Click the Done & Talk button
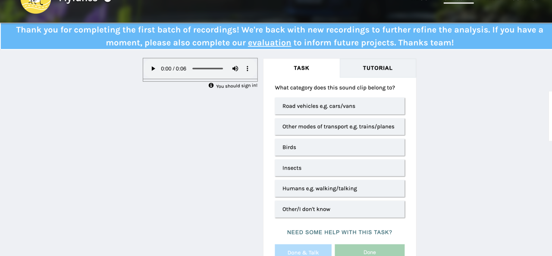Viewport: 552px width, 256px height. pyautogui.click(x=303, y=250)
